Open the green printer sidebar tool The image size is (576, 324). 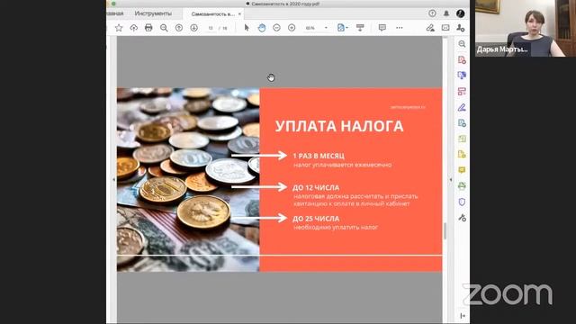[462, 186]
